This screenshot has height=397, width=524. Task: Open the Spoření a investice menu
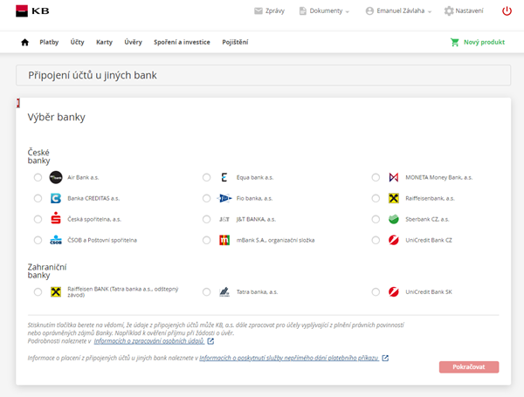coord(182,42)
